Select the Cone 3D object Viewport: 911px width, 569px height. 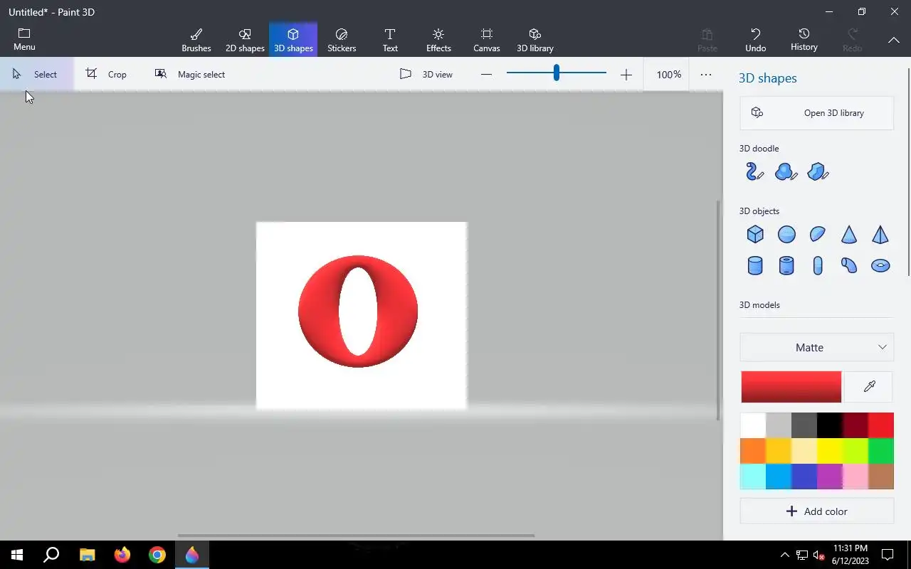coord(849,234)
